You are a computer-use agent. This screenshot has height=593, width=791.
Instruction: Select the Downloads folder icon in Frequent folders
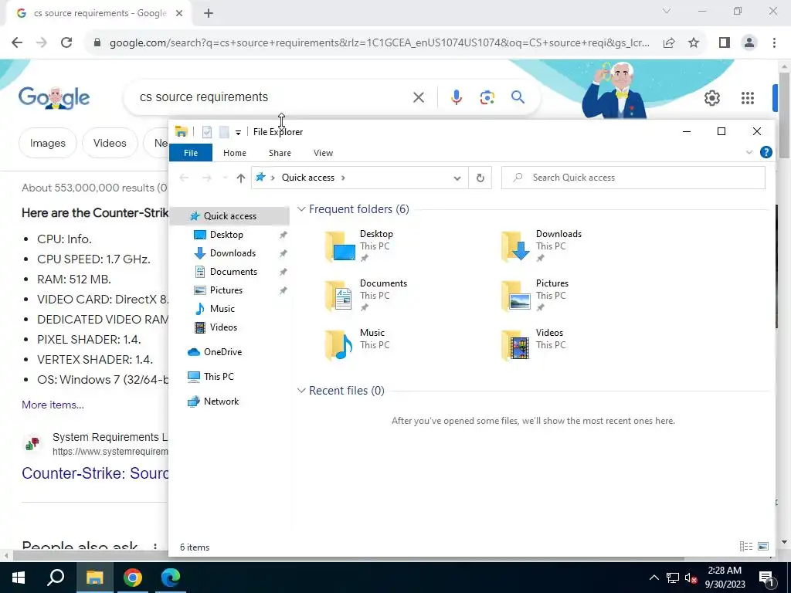[x=515, y=246]
